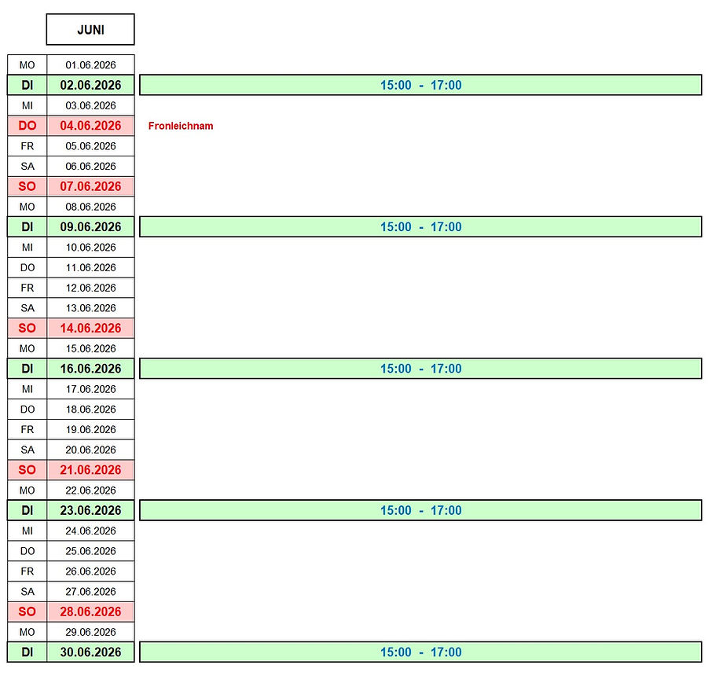The height and width of the screenshot is (676, 708).
Task: Click the DI weekday cell beside 02.06.2026
Action: click(x=27, y=86)
